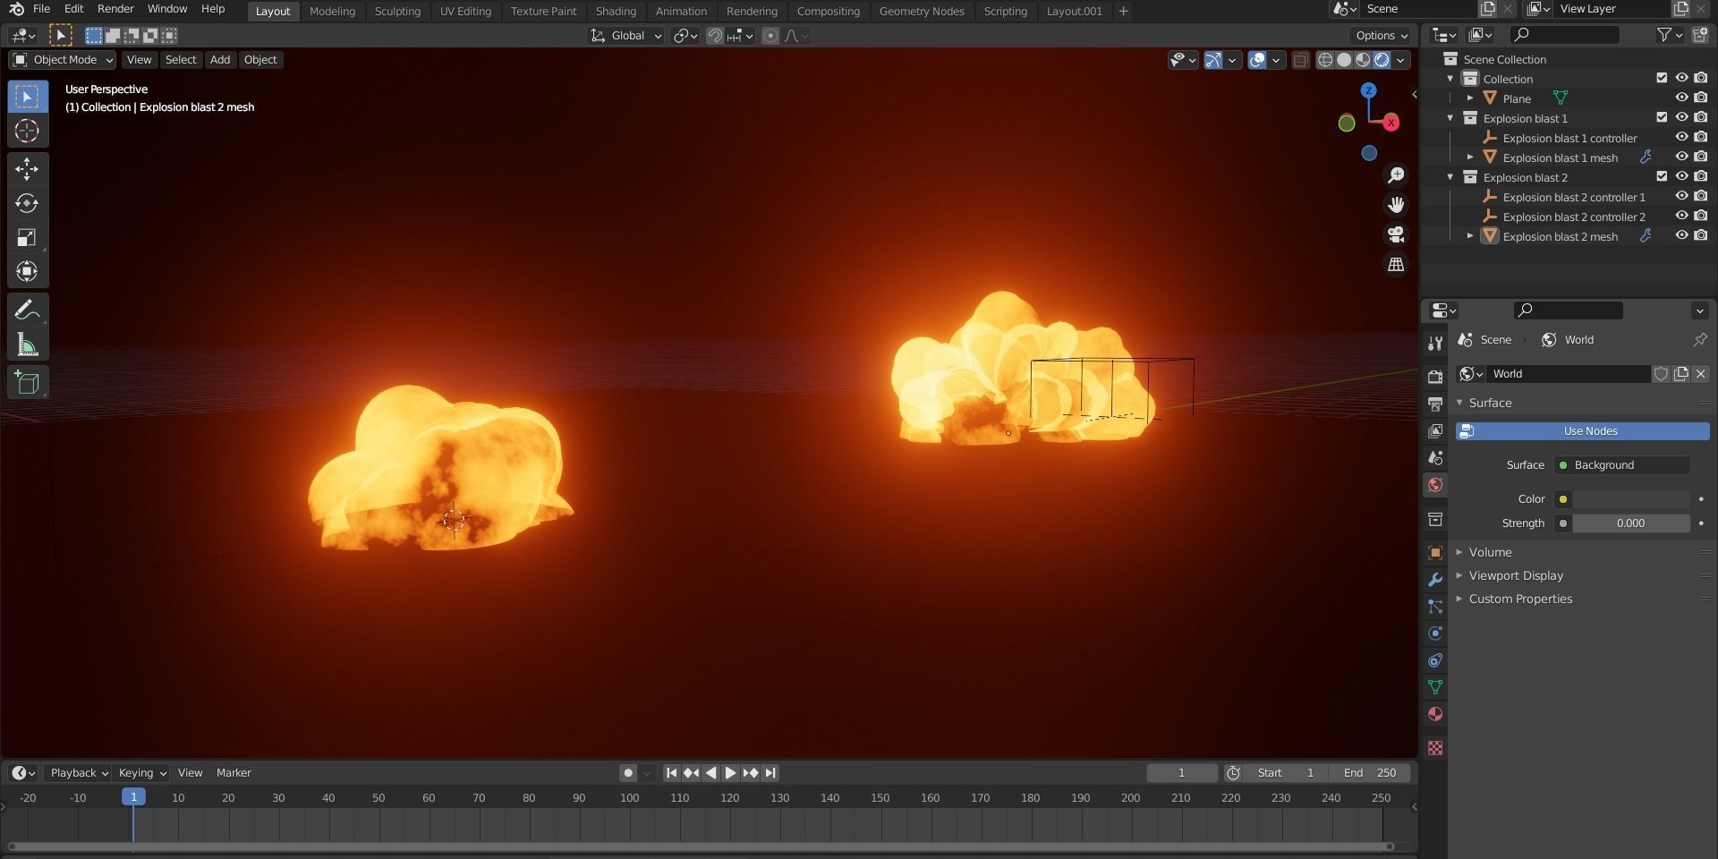
Task: Select the Annotate tool
Action: click(27, 310)
